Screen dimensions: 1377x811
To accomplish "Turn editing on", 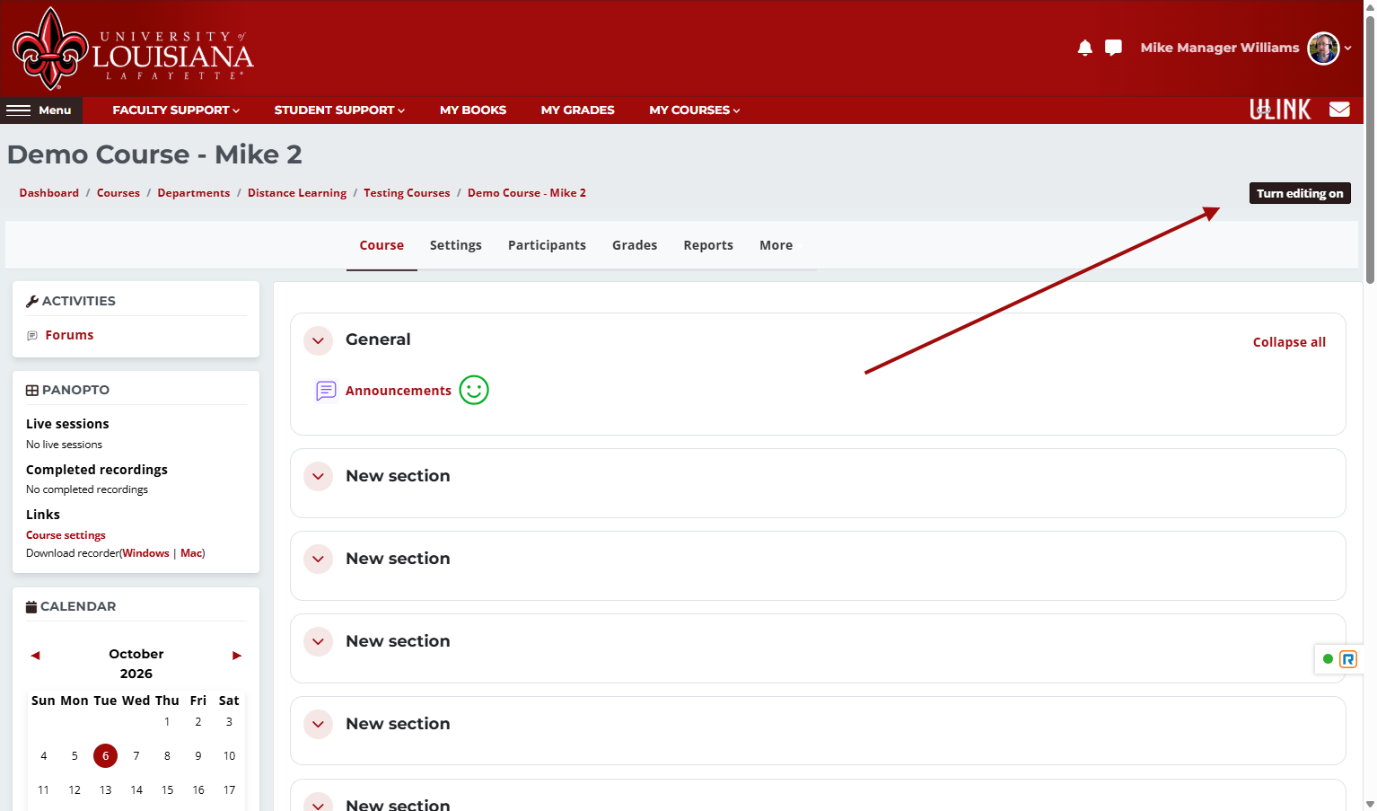I will [1300, 193].
